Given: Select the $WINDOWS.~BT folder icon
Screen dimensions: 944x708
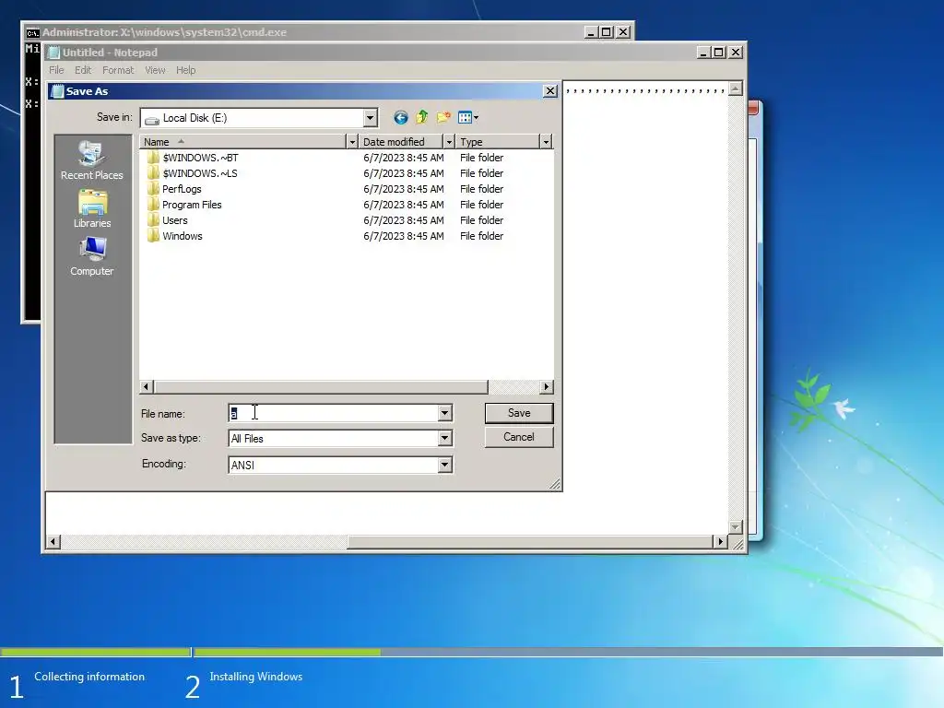Looking at the screenshot, I should coord(153,158).
